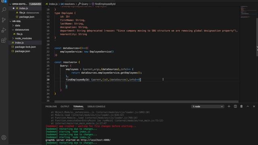Click 'nearestCity: String' on line 17
The width and height of the screenshot is (258, 145).
tap(73, 34)
